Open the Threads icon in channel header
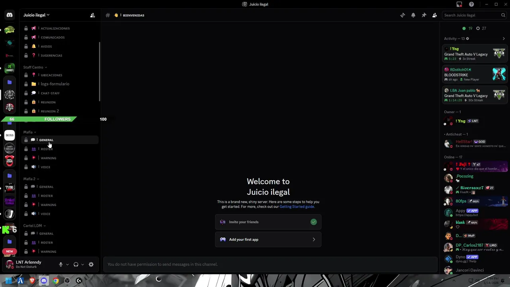510x287 pixels. (x=402, y=15)
